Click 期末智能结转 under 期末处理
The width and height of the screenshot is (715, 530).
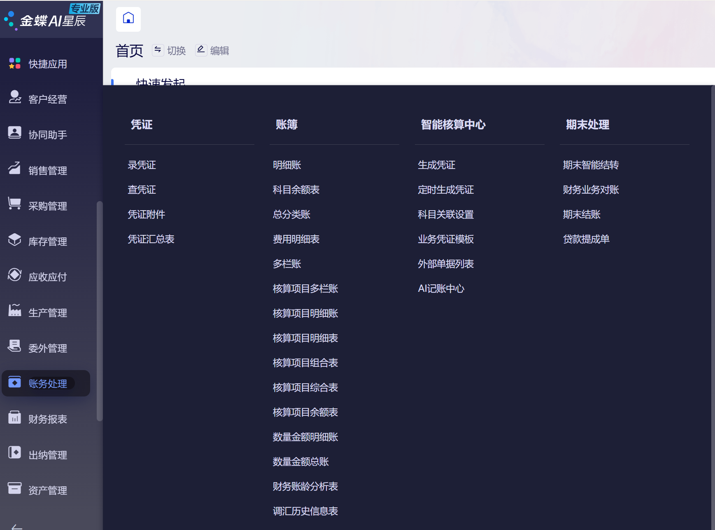pyautogui.click(x=591, y=165)
